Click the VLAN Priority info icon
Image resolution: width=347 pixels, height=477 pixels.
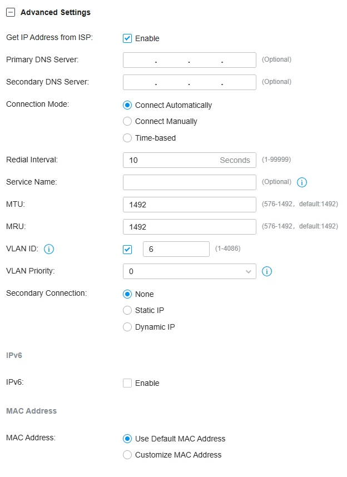click(x=266, y=271)
